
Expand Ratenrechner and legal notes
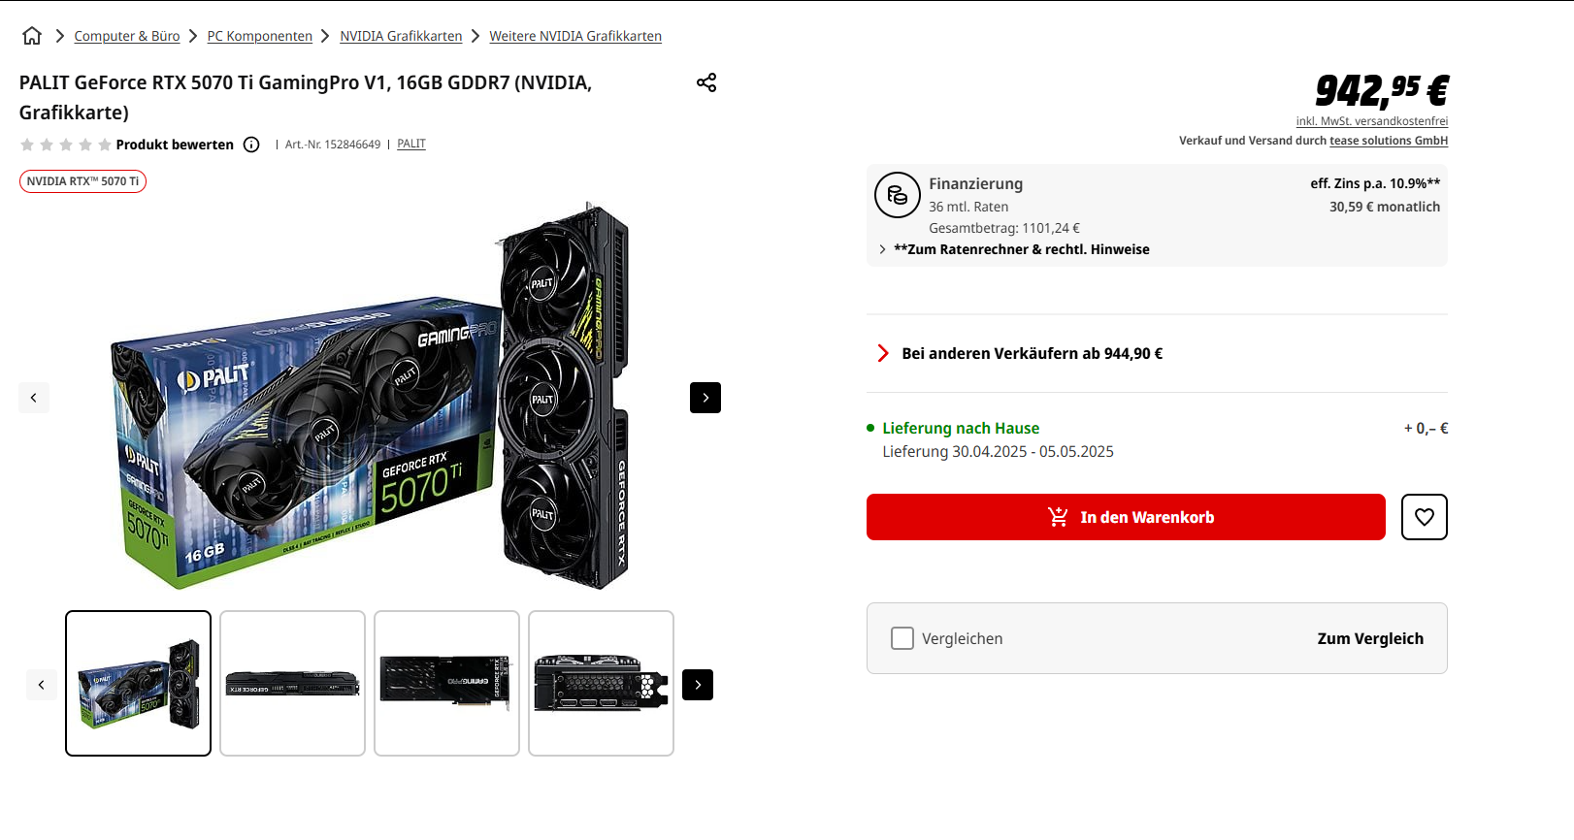coord(1021,249)
